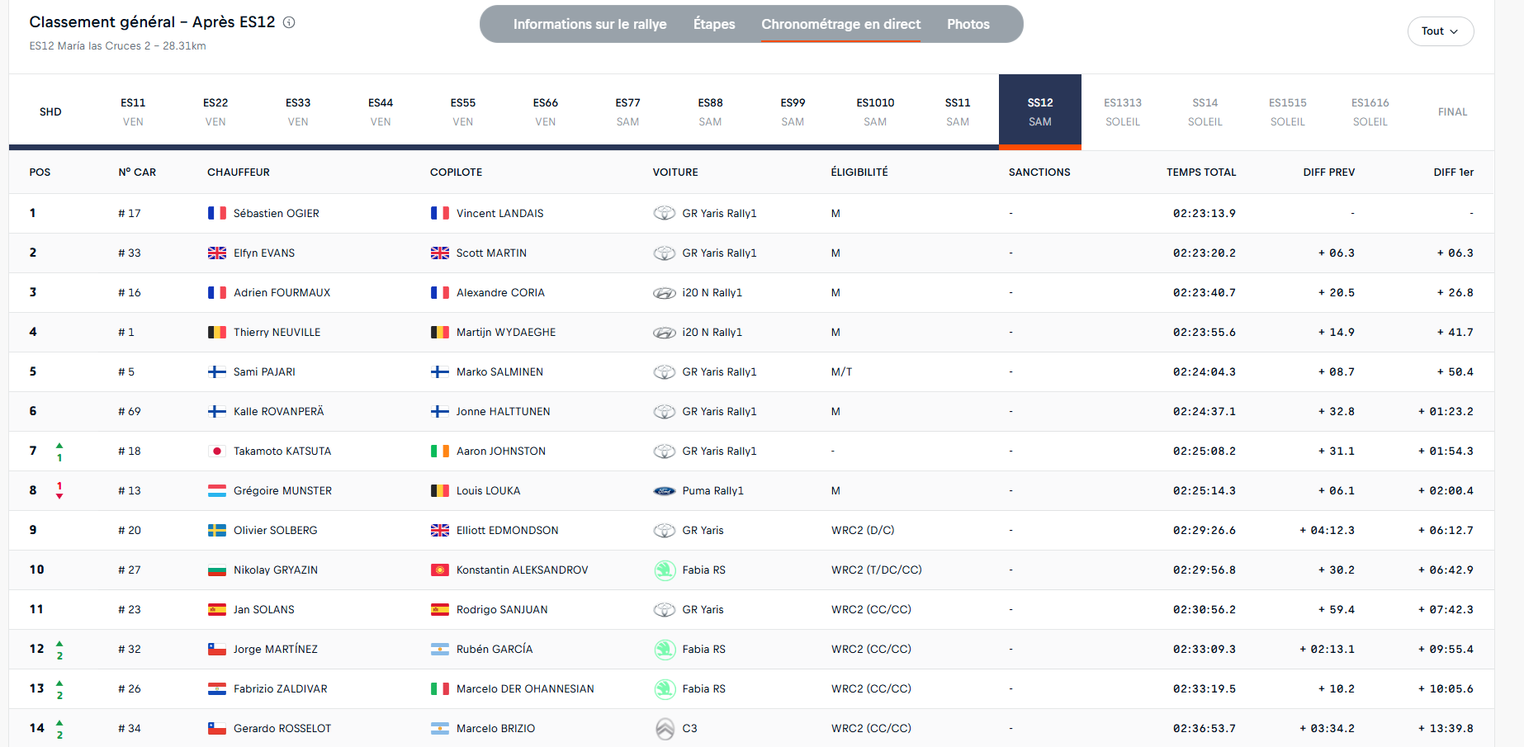Click driver name Elfyn Evans
Screen dimensions: 1524x747
pyautogui.click(x=263, y=253)
